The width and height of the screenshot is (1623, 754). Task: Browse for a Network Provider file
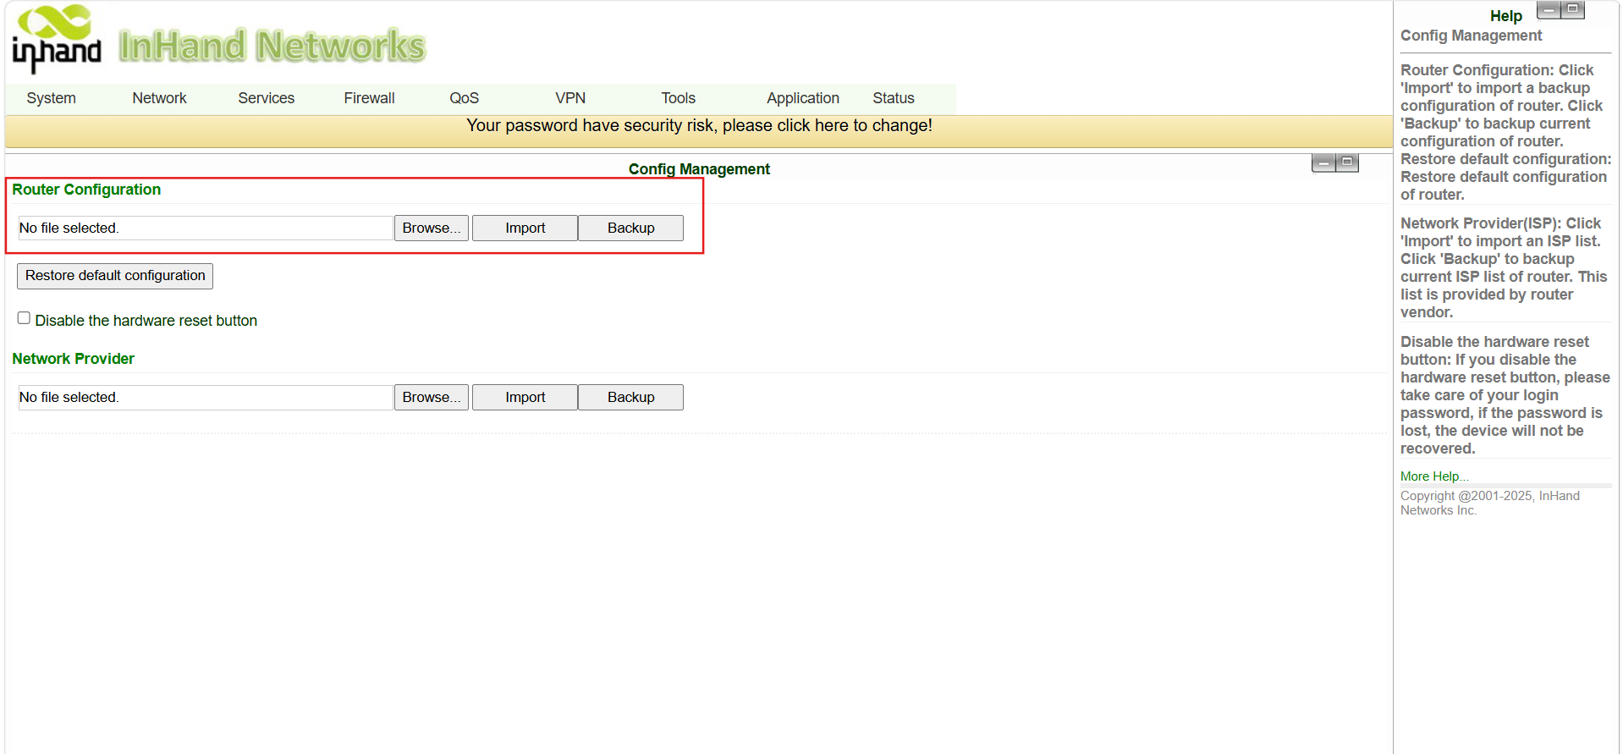[x=431, y=397]
